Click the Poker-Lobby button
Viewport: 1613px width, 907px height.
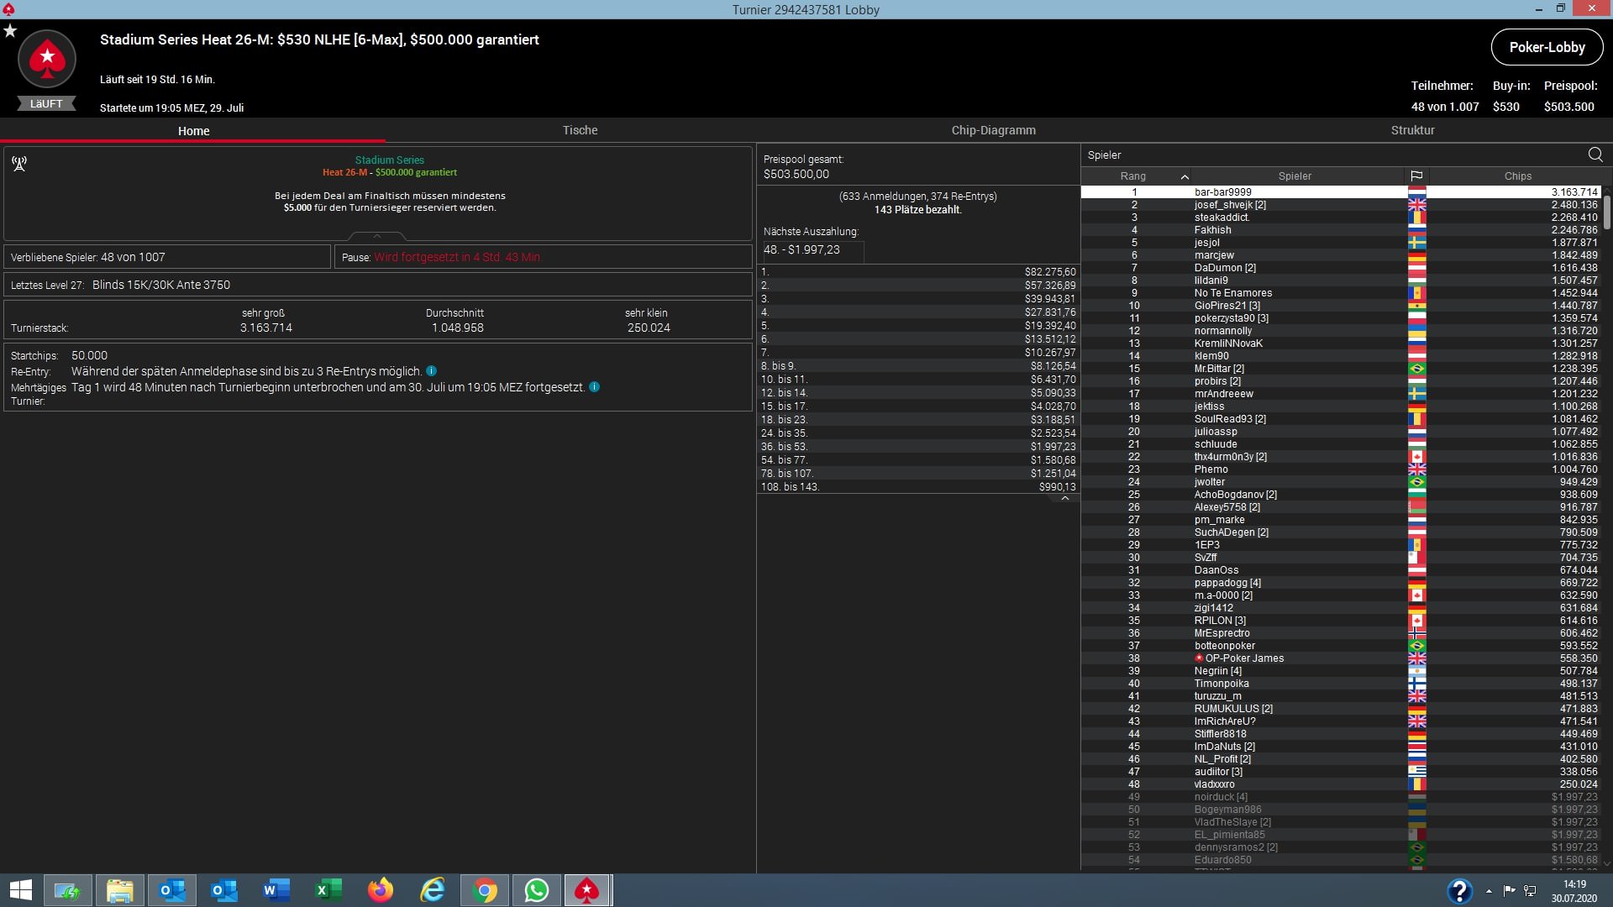(x=1547, y=47)
